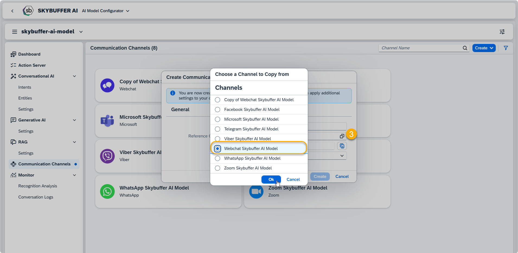518x253 pixels.
Task: Open the AI Model Configurator dropdown
Action: coord(106,11)
